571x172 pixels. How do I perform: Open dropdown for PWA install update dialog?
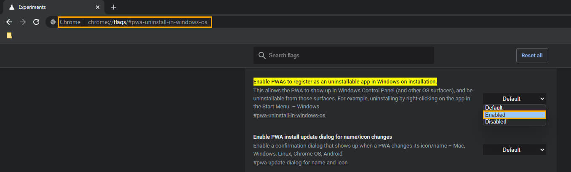click(x=515, y=150)
